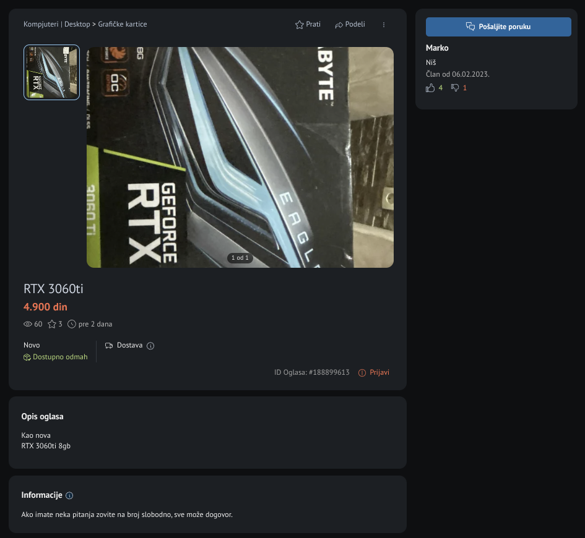Click the info icon next to Dostava
This screenshot has width=585, height=538.
150,346
